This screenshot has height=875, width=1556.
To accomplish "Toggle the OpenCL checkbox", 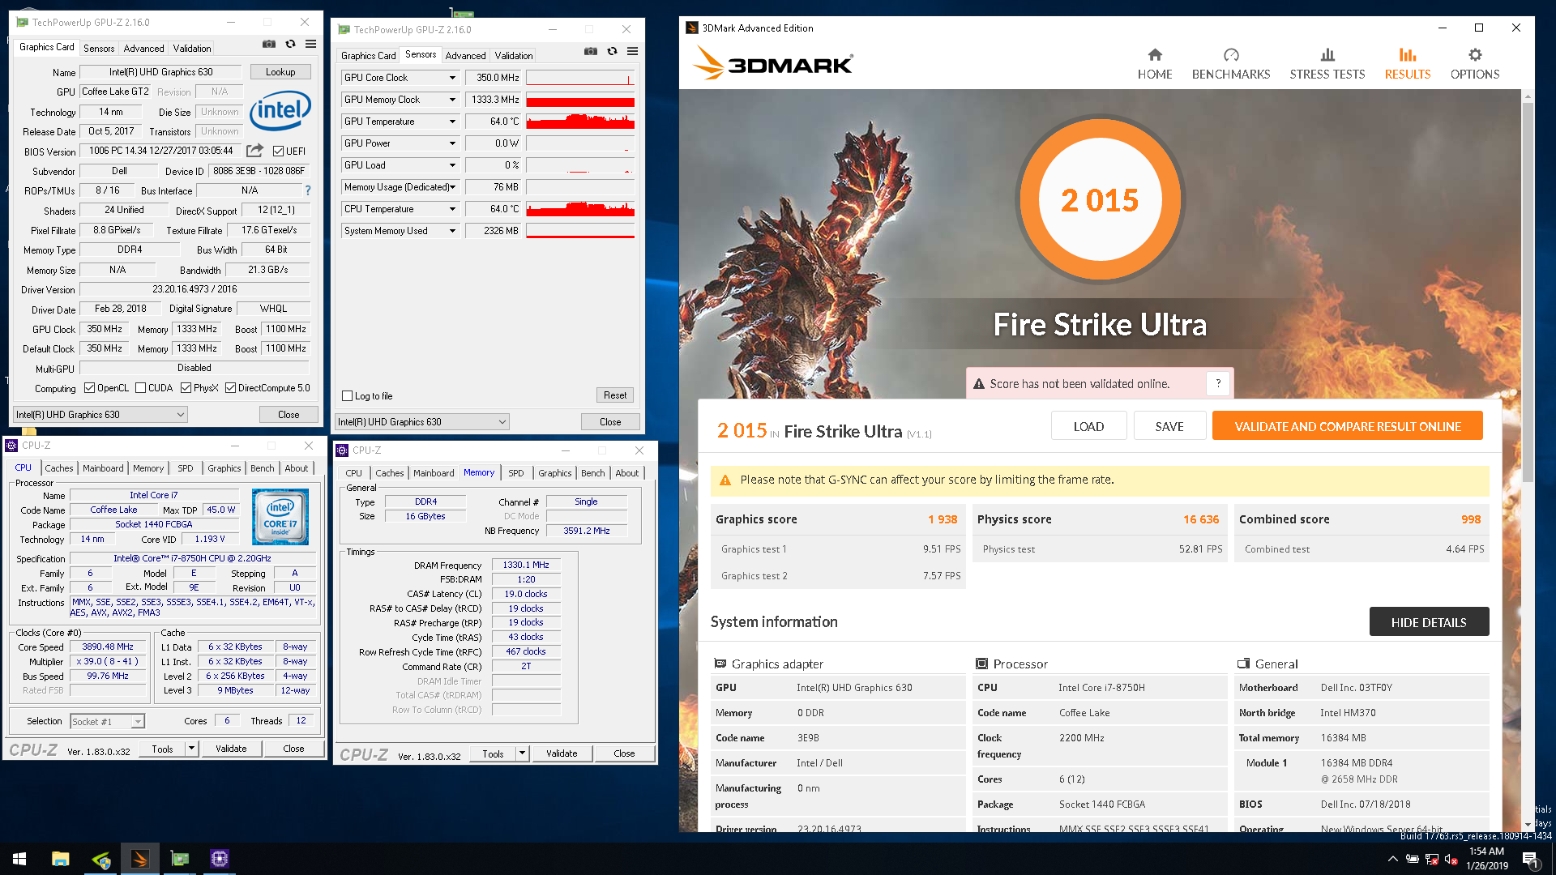I will coord(90,388).
